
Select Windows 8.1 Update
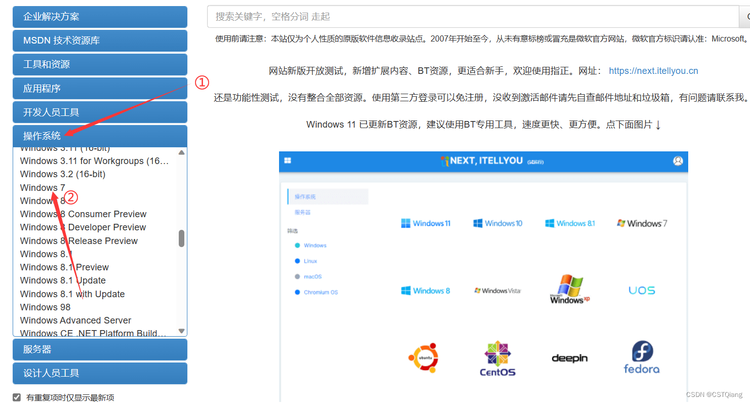(x=63, y=280)
